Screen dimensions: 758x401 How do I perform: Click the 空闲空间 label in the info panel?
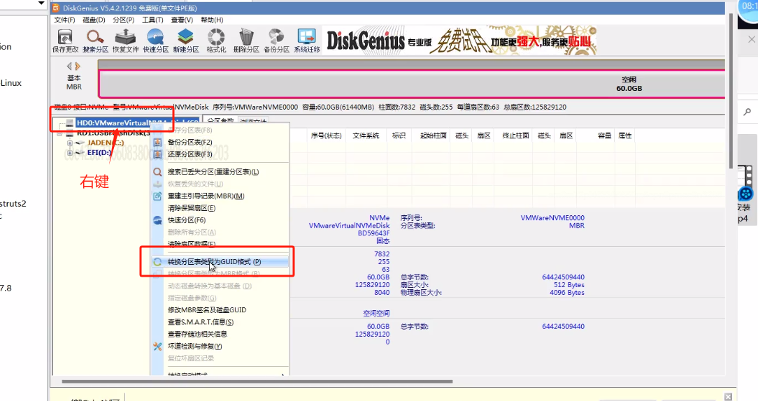[x=376, y=314]
